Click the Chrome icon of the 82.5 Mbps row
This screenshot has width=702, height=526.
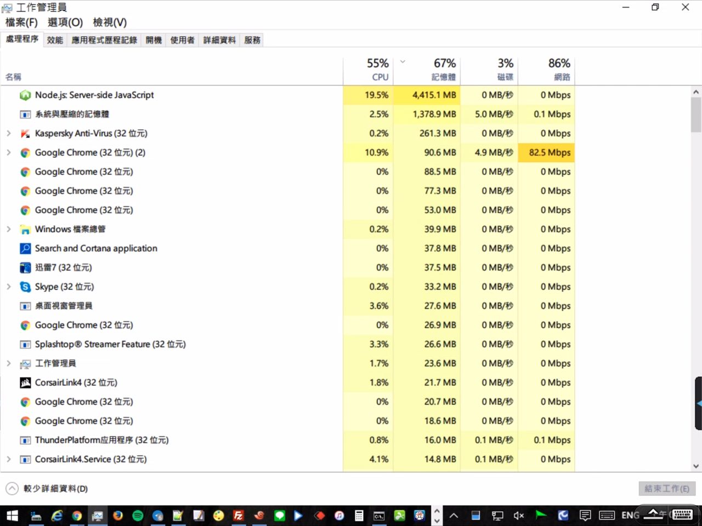click(25, 153)
